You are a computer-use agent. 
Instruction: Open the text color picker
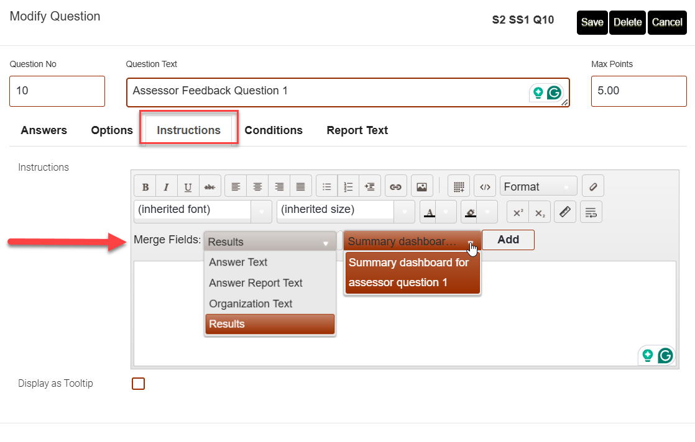(430, 212)
